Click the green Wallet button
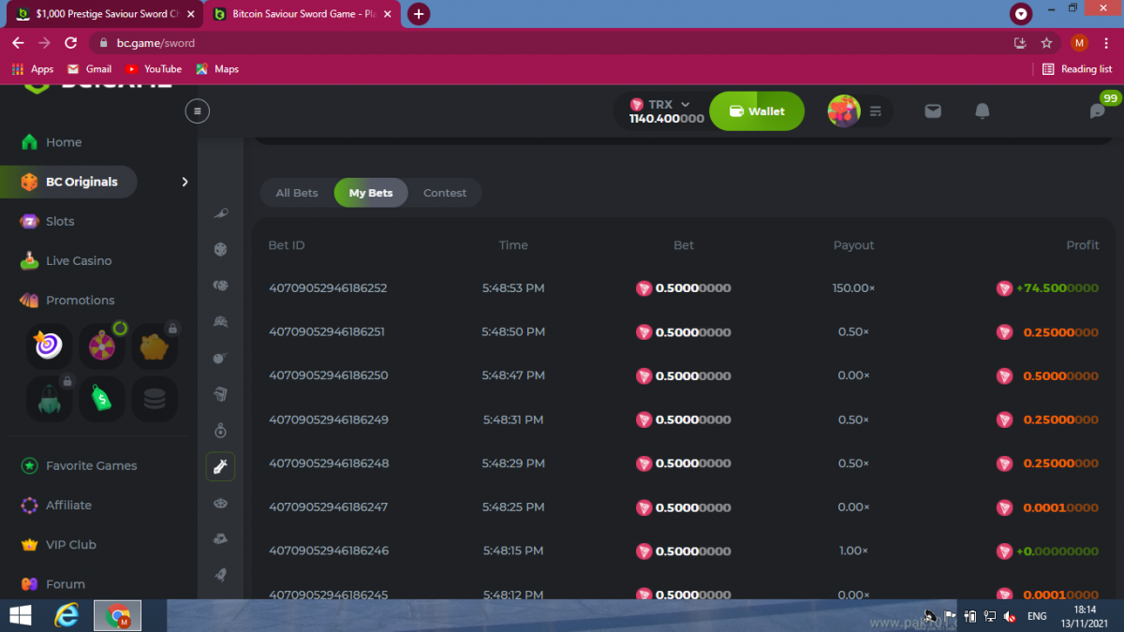This screenshot has width=1124, height=632. click(757, 111)
